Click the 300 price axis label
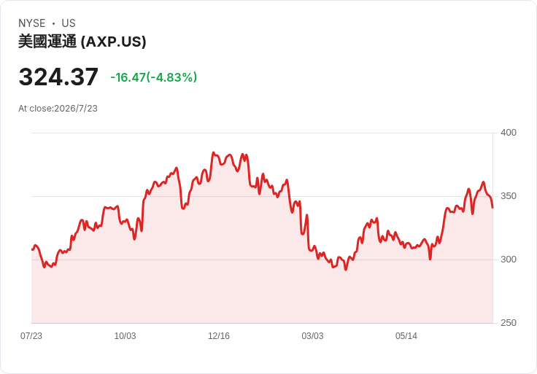 point(509,260)
